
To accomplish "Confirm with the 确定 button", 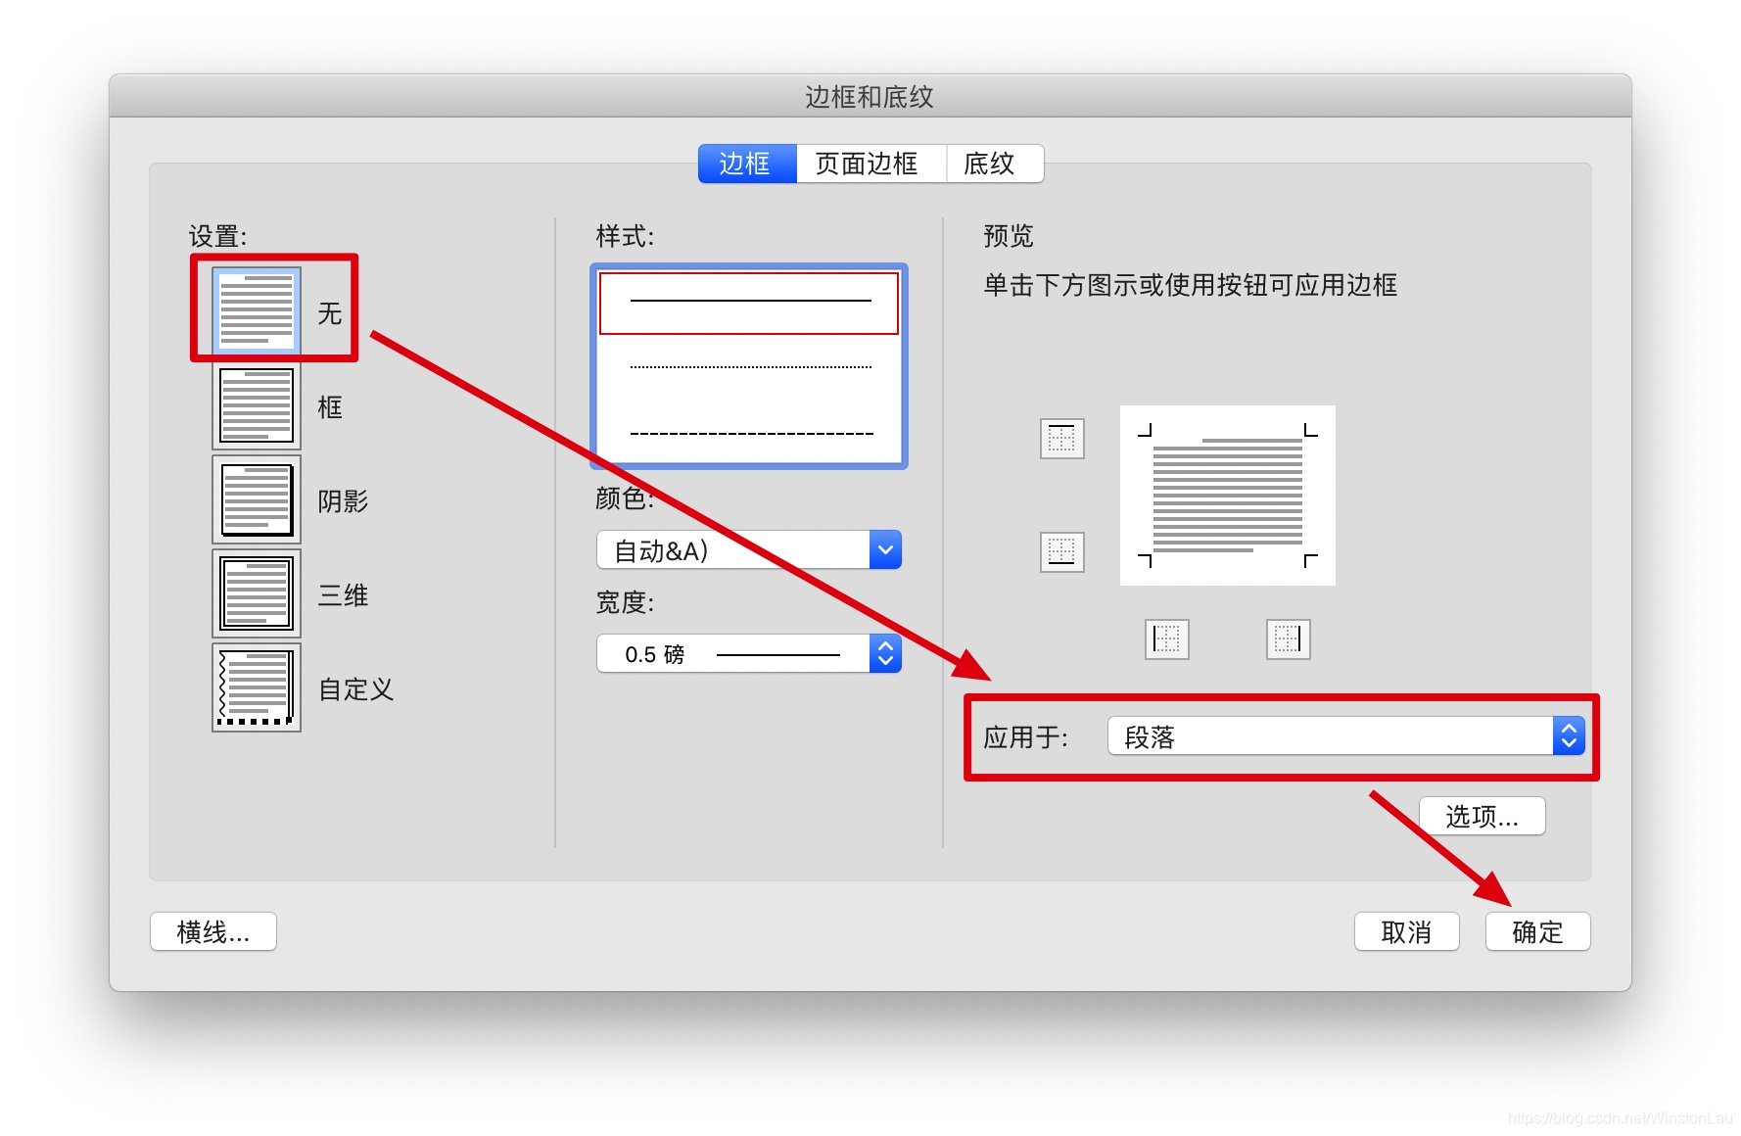I will click(x=1538, y=931).
